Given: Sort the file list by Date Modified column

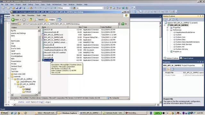Looking at the screenshot, I should coord(110,27).
